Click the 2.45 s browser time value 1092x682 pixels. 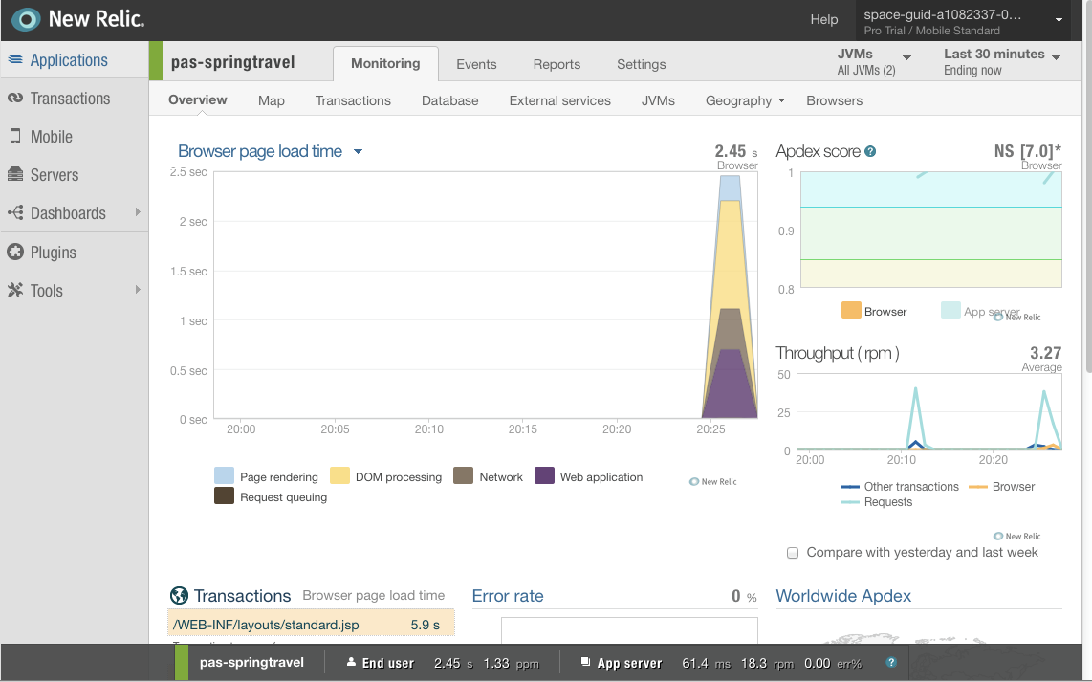tap(735, 151)
